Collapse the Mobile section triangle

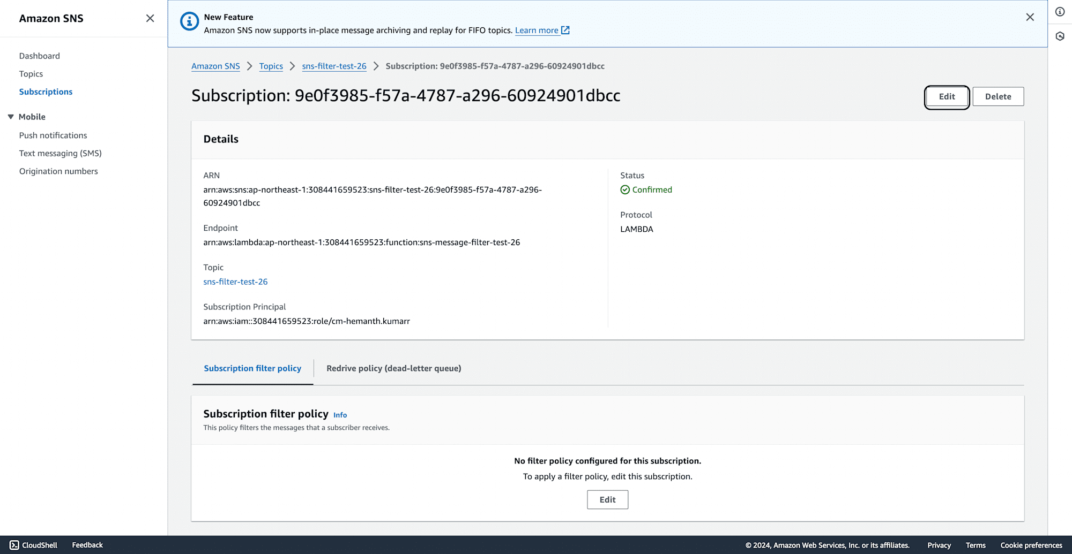11,117
